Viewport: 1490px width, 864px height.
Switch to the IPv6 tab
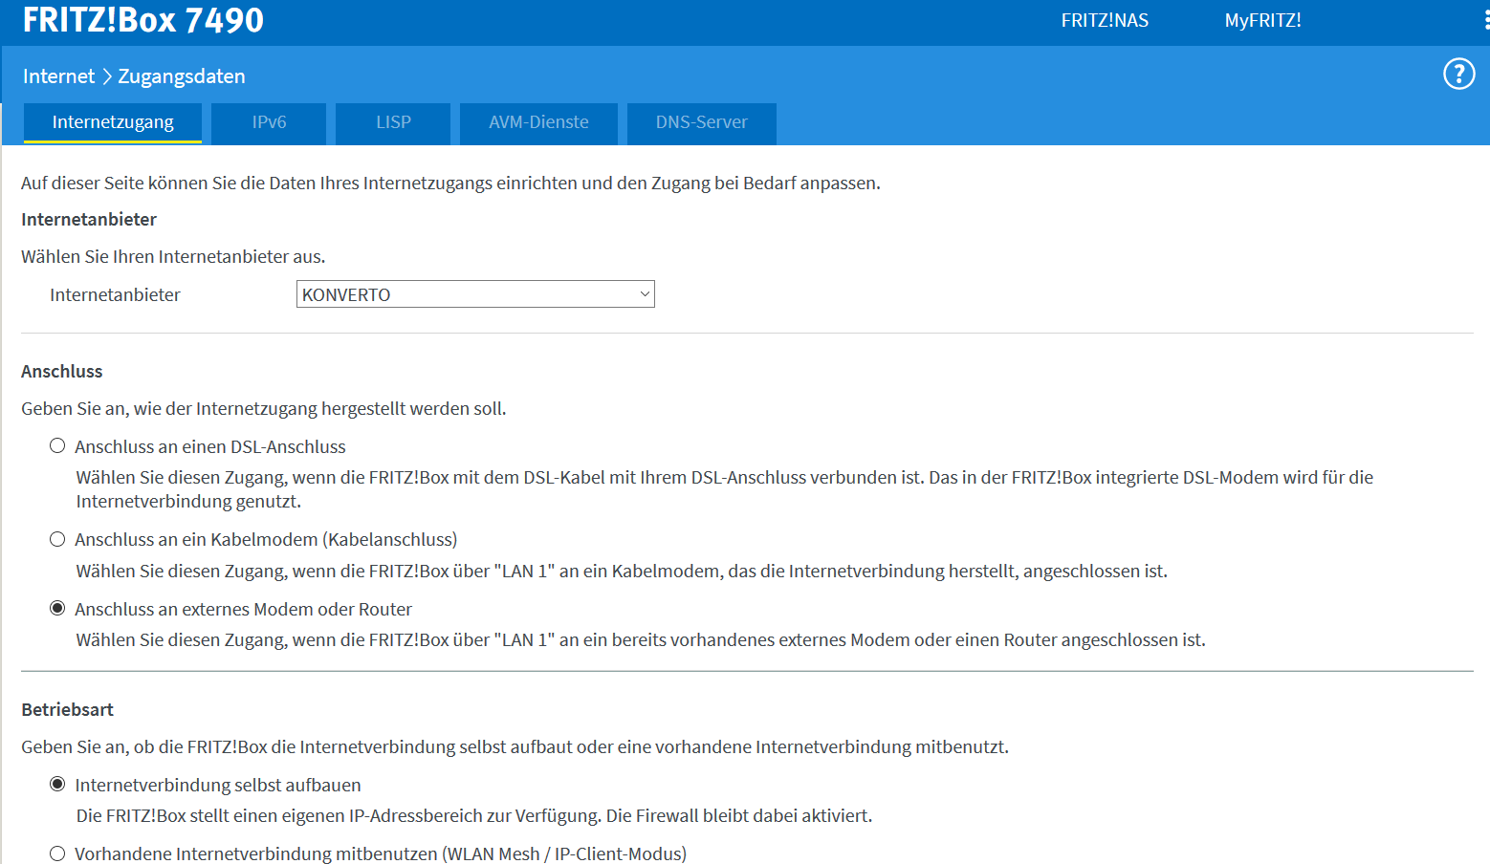point(269,123)
